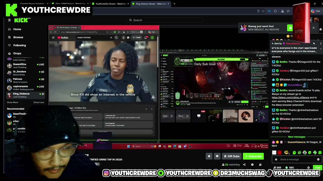Subscribe to the channel with the green button
Screen dimensions: 323x181
point(253,156)
